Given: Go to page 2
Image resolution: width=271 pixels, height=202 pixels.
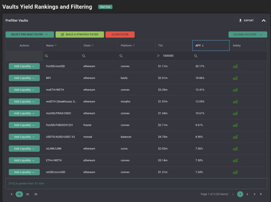Looking at the screenshot, I should (247, 194).
